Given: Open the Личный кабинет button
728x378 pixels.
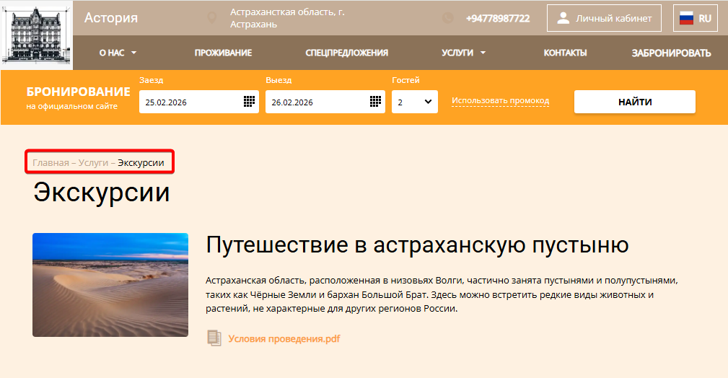Looking at the screenshot, I should [604, 18].
